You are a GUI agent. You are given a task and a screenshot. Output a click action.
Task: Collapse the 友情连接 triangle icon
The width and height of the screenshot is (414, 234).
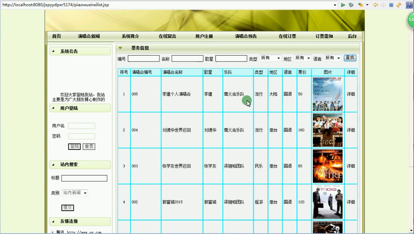click(x=53, y=221)
